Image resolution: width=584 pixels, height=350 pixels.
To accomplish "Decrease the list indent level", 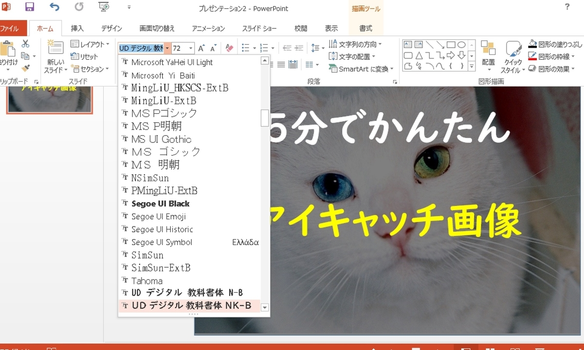I will click(x=287, y=48).
